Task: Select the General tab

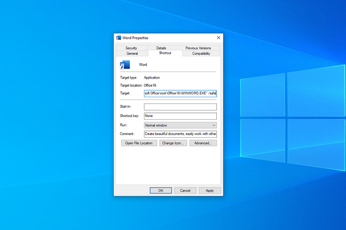Action: click(132, 54)
